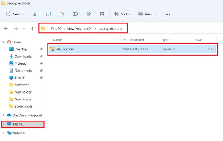Open the Sort options dropdown
The width and height of the screenshot is (223, 141).
pos(122,14)
